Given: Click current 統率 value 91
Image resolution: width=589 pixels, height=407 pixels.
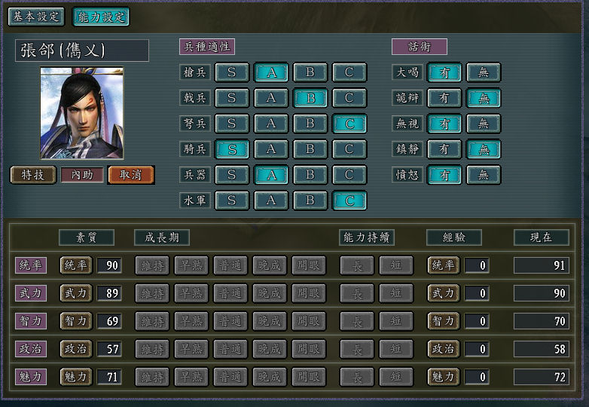Looking at the screenshot, I should click(x=542, y=265).
